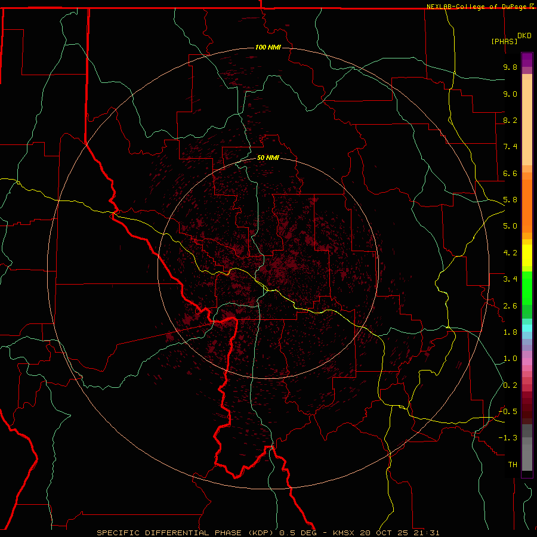Click the 4.2 scale value

click(x=510, y=253)
